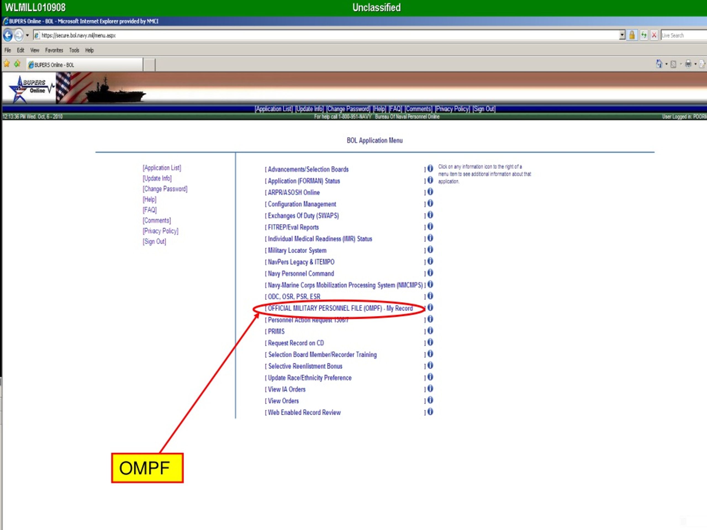The height and width of the screenshot is (530, 707).
Task: Open the Favorites menu
Action: [x=54, y=50]
